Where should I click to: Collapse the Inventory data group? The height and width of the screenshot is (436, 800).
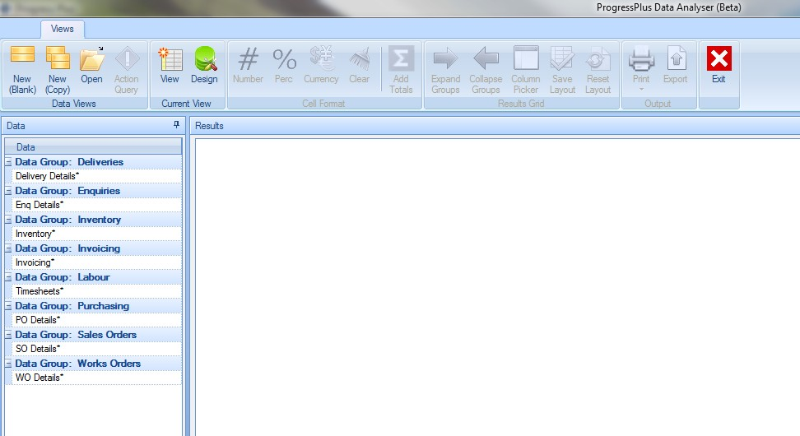[8, 220]
